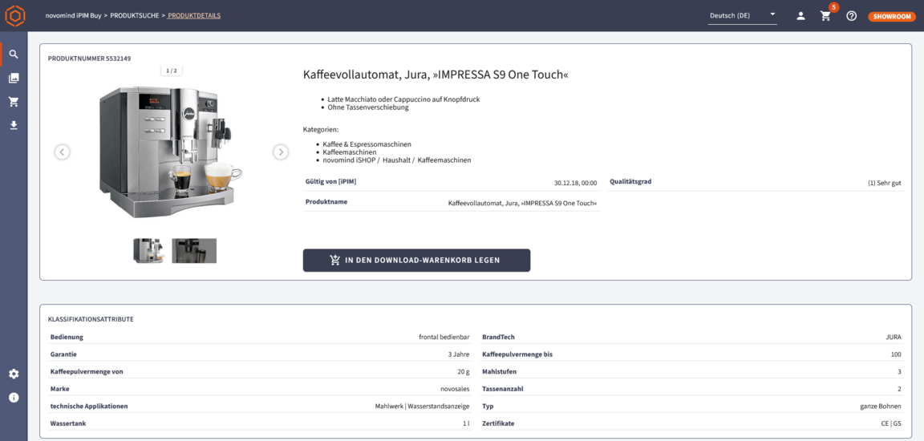The height and width of the screenshot is (441, 924).
Task: Click the info icon in sidebar
Action: click(14, 397)
